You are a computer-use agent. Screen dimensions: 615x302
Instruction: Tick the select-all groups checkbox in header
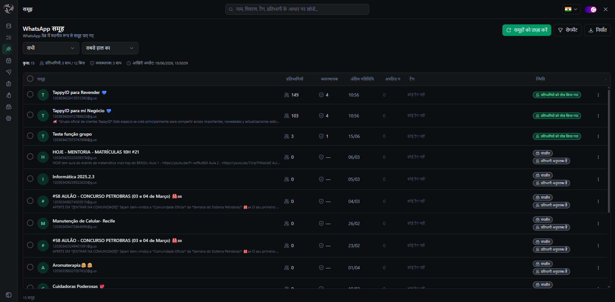coord(30,79)
